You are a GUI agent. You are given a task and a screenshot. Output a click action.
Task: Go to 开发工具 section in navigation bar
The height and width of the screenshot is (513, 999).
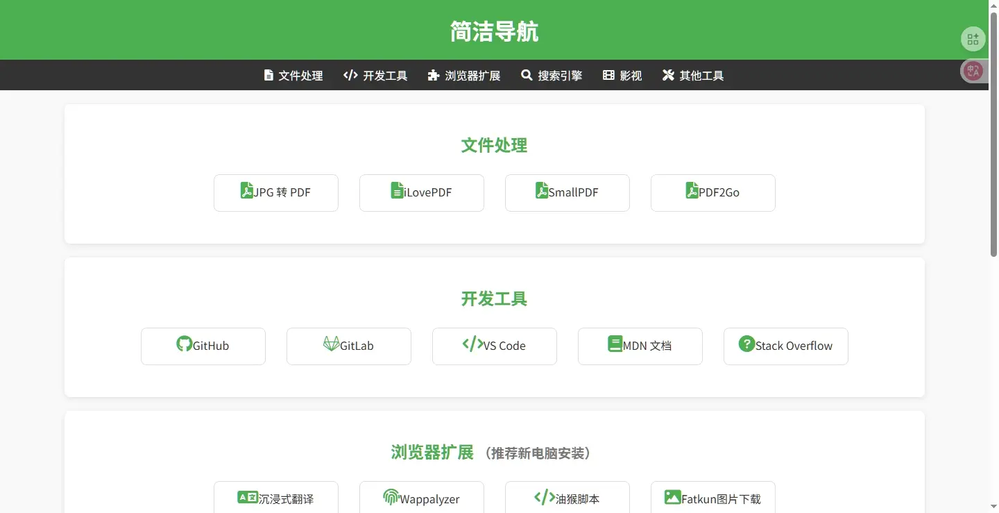(375, 75)
